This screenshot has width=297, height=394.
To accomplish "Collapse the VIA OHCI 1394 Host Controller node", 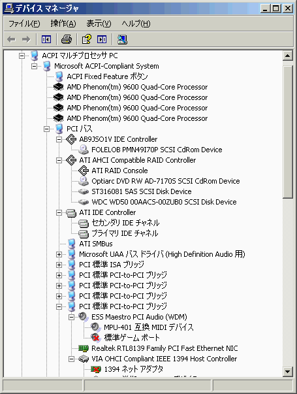I will click(x=71, y=359).
